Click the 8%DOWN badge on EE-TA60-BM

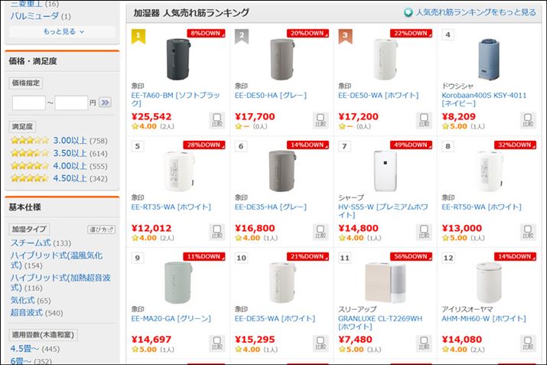(x=205, y=34)
